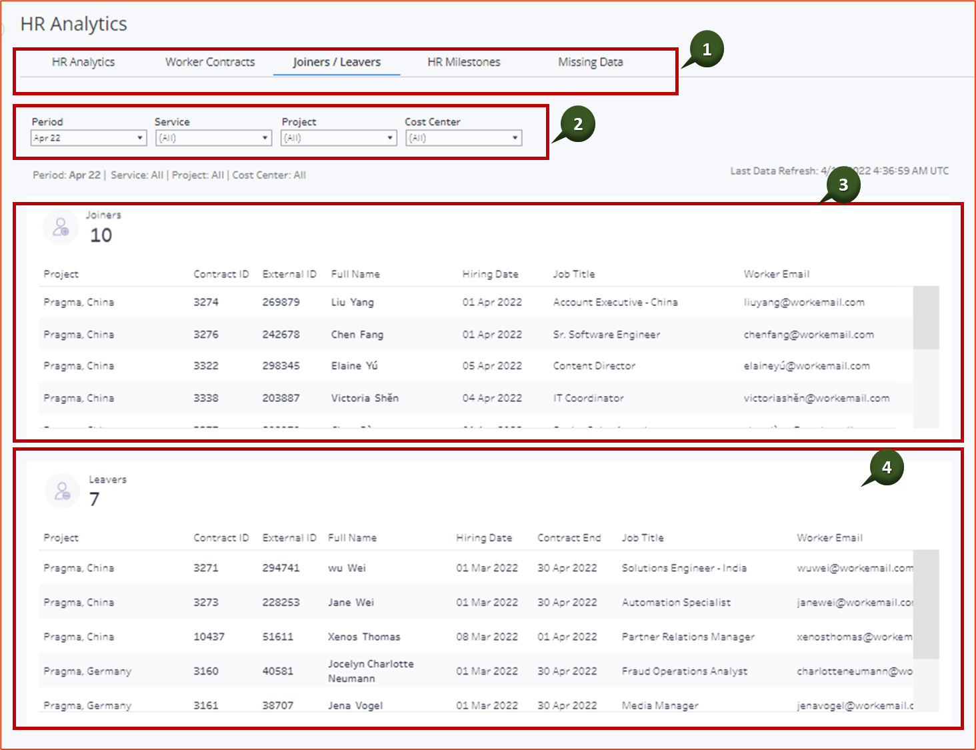Screen dimensions: 976x750
Task: Click the Leavers count of 7
Action: (x=93, y=499)
